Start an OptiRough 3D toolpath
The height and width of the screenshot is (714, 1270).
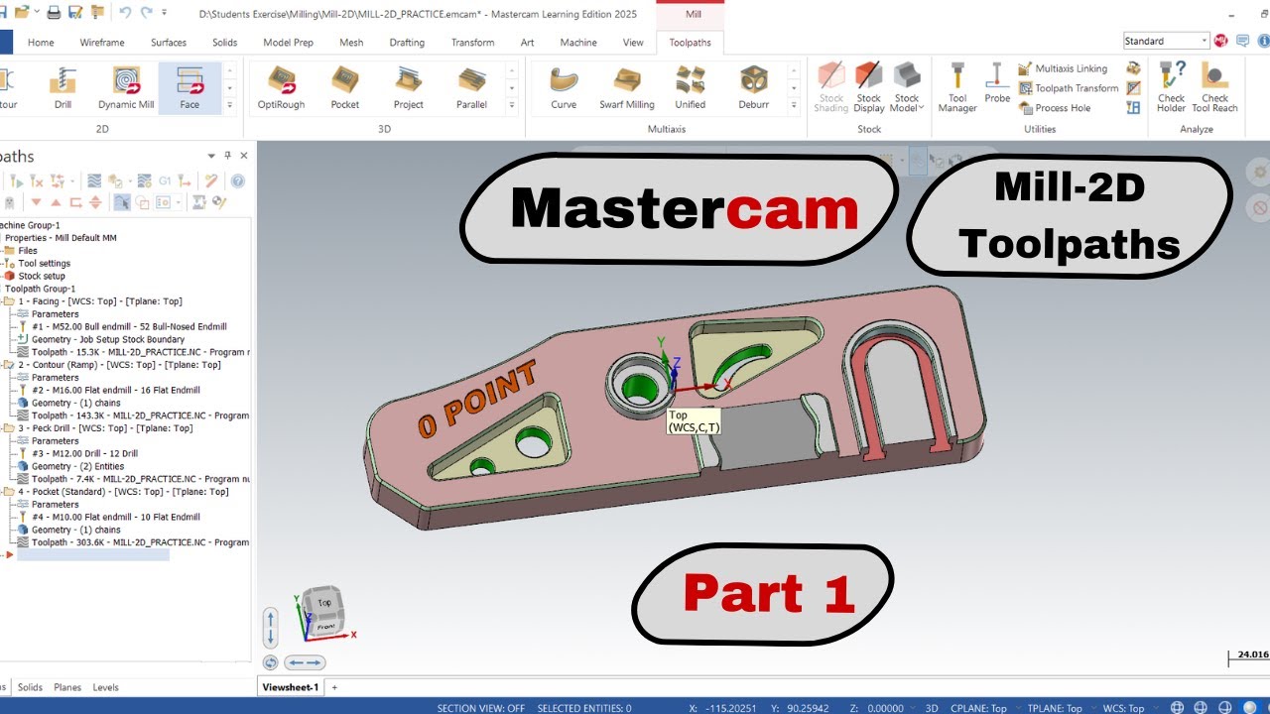point(281,88)
